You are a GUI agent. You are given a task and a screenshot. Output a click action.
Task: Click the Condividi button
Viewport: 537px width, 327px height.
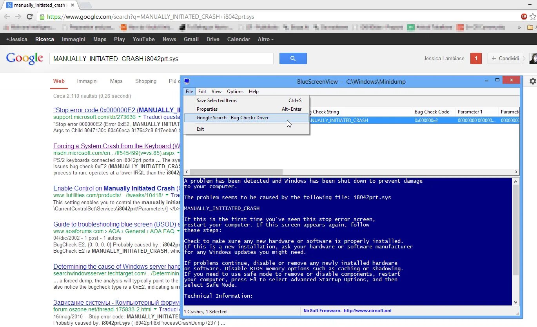[505, 58]
